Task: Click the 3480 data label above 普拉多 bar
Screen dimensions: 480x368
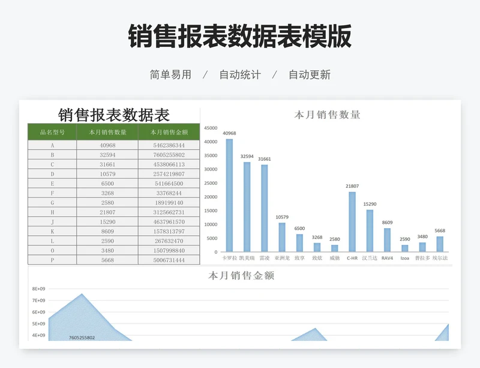Action: pyautogui.click(x=422, y=237)
